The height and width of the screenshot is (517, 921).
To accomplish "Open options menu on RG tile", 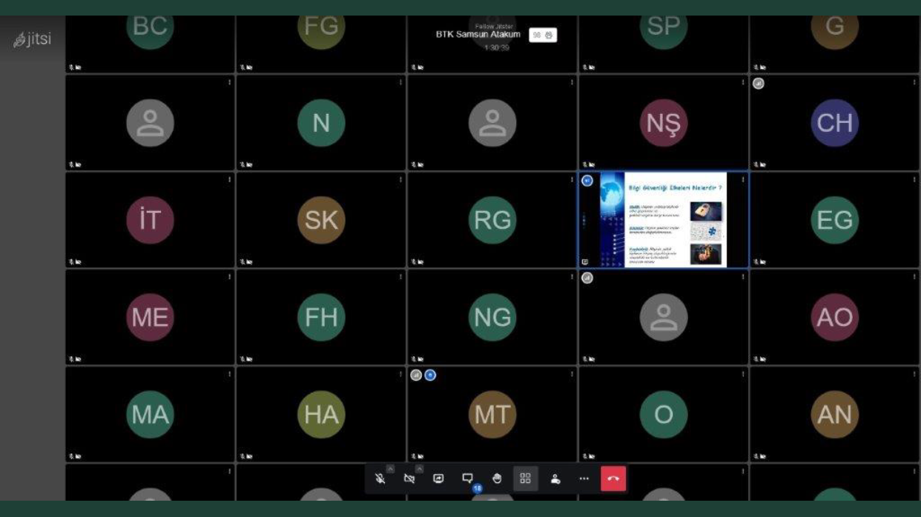I will click(x=572, y=179).
